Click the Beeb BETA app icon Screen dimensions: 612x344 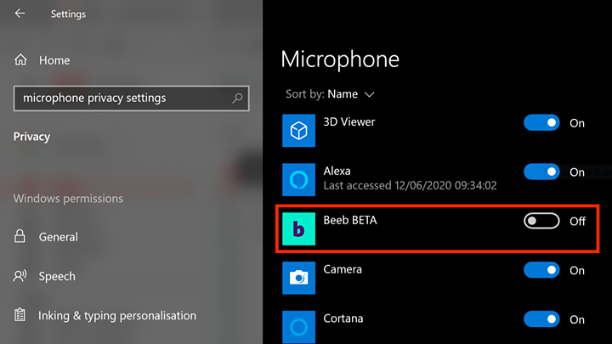(298, 229)
